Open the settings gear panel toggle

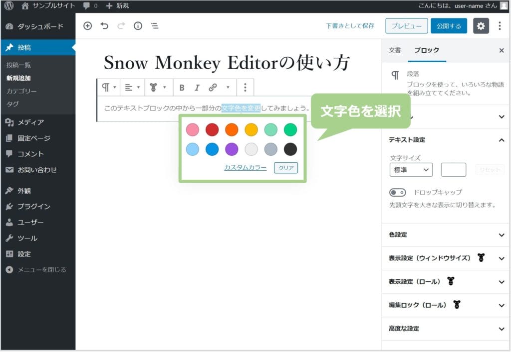[x=481, y=26]
